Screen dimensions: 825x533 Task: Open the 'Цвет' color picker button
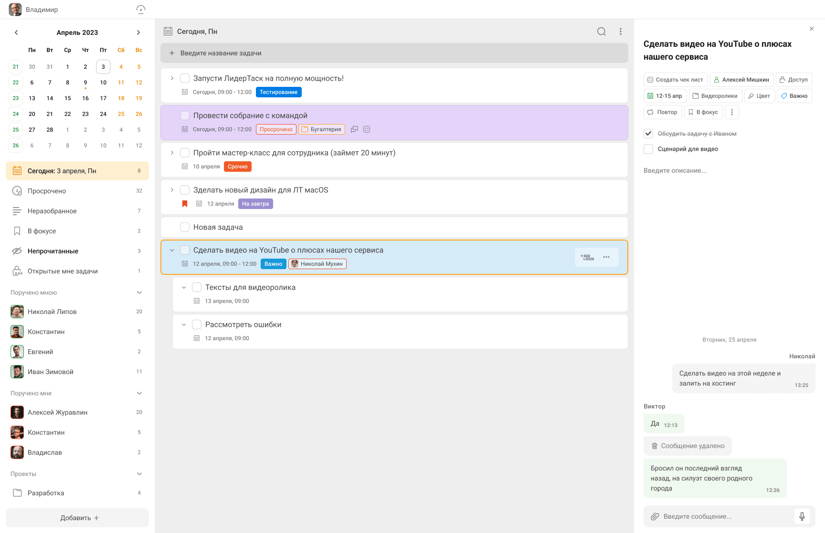pos(759,96)
